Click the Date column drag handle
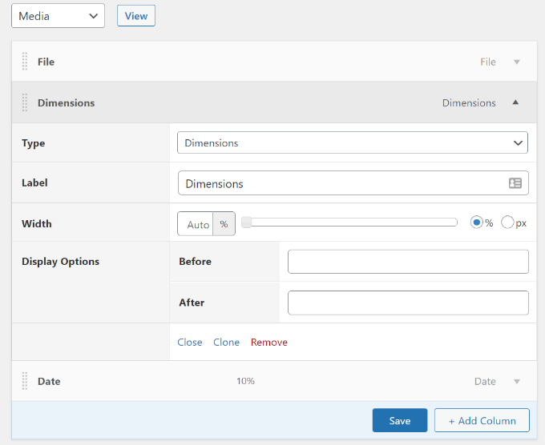Image resolution: width=545 pixels, height=445 pixels. [x=25, y=381]
